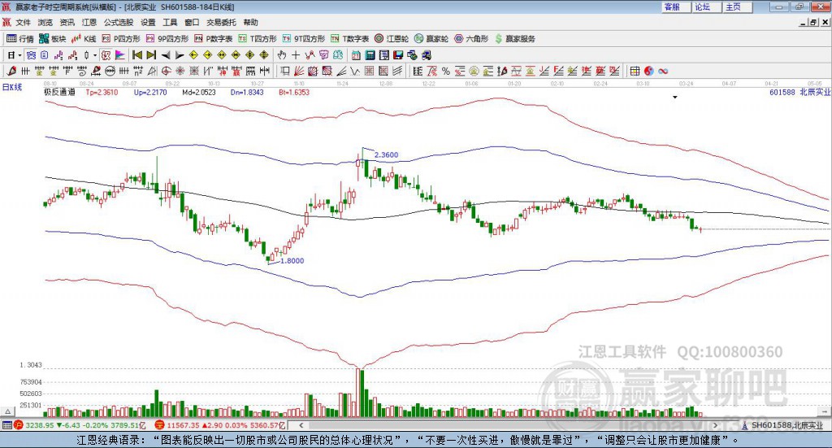Open the 赢家轮 wheel tool
Image resolution: width=832 pixels, height=448 pixels.
(431, 39)
